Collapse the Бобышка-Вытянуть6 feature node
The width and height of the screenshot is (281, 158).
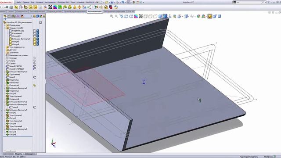5,104
